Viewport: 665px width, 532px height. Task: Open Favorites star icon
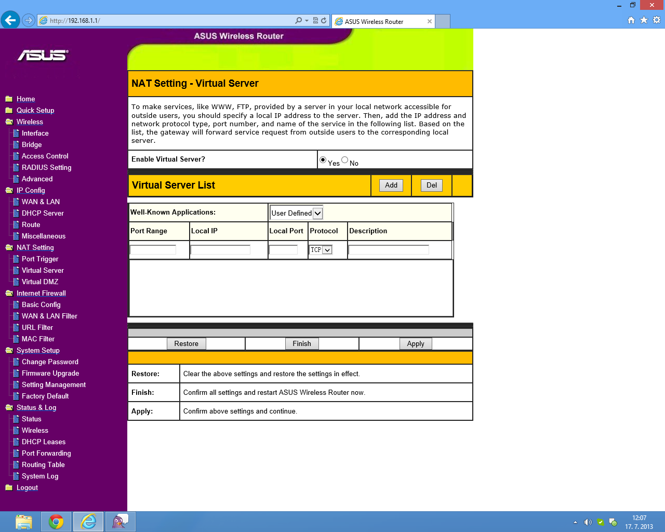(x=644, y=20)
